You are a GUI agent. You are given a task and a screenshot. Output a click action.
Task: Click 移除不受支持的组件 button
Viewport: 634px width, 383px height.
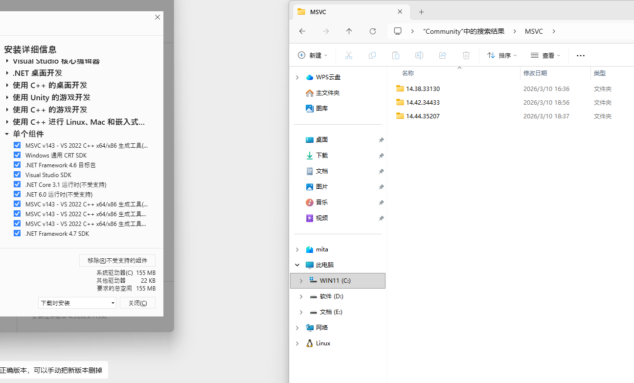point(117,261)
